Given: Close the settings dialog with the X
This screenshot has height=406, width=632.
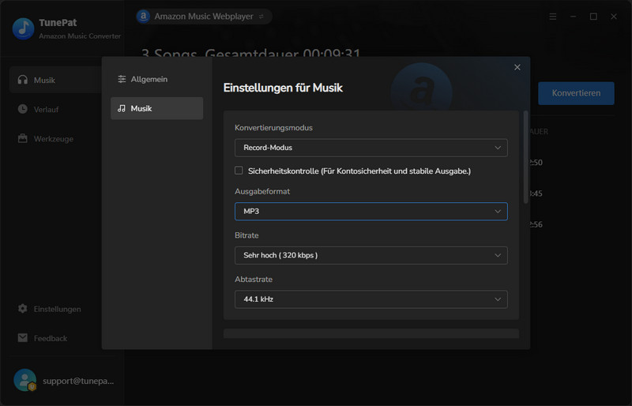Looking at the screenshot, I should tap(517, 67).
